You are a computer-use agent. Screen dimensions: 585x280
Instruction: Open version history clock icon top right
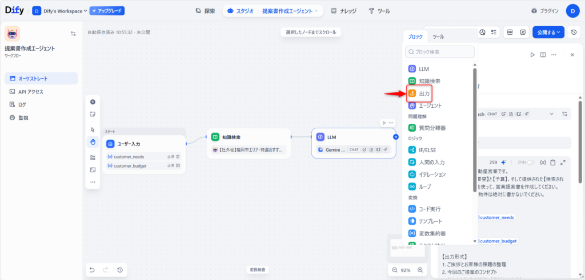(x=574, y=32)
